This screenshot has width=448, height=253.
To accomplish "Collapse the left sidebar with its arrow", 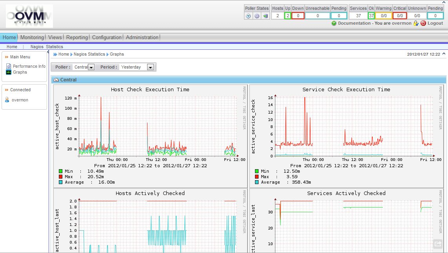I will [48, 52].
